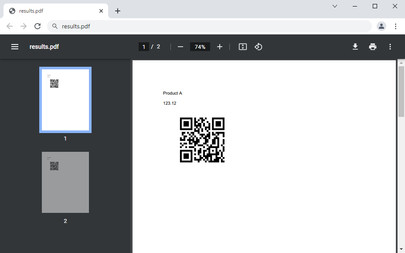Viewport: 405px width, 253px height.
Task: Click the 74% zoom level field
Action: pos(200,47)
